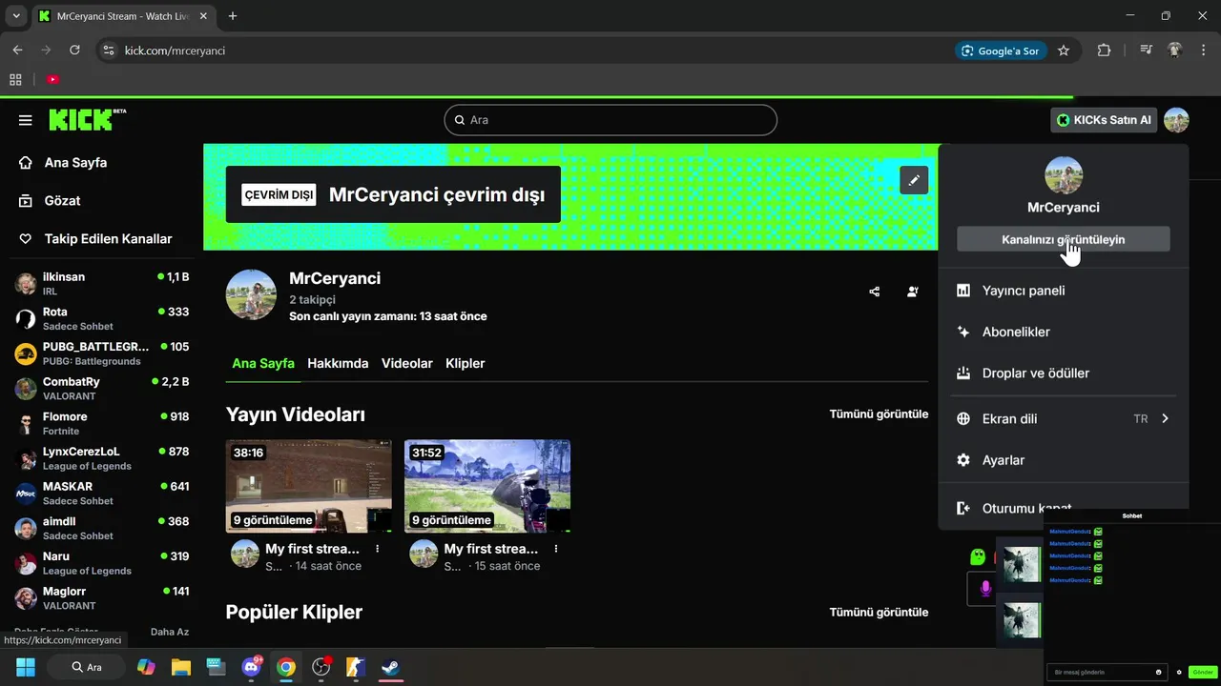The image size is (1221, 686).
Task: Open Counter-Strike from the taskbar
Action: pos(356,667)
